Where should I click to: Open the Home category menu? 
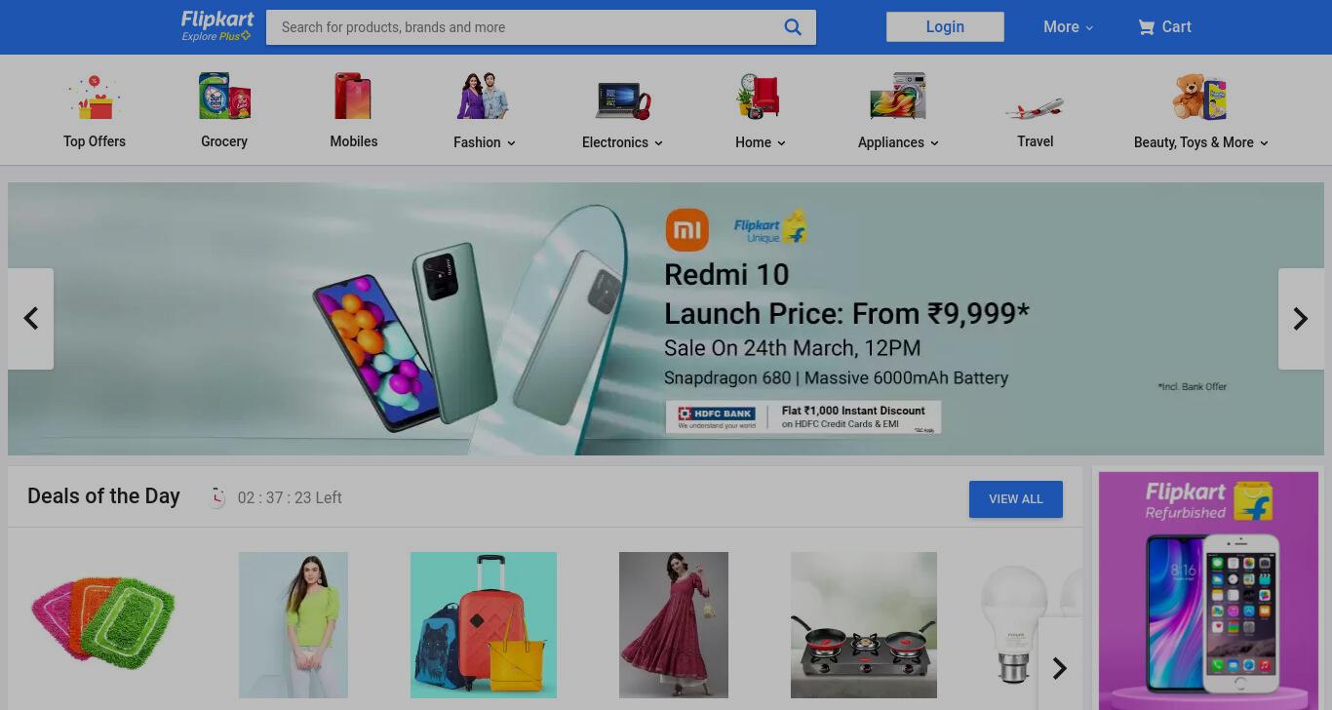click(x=761, y=142)
